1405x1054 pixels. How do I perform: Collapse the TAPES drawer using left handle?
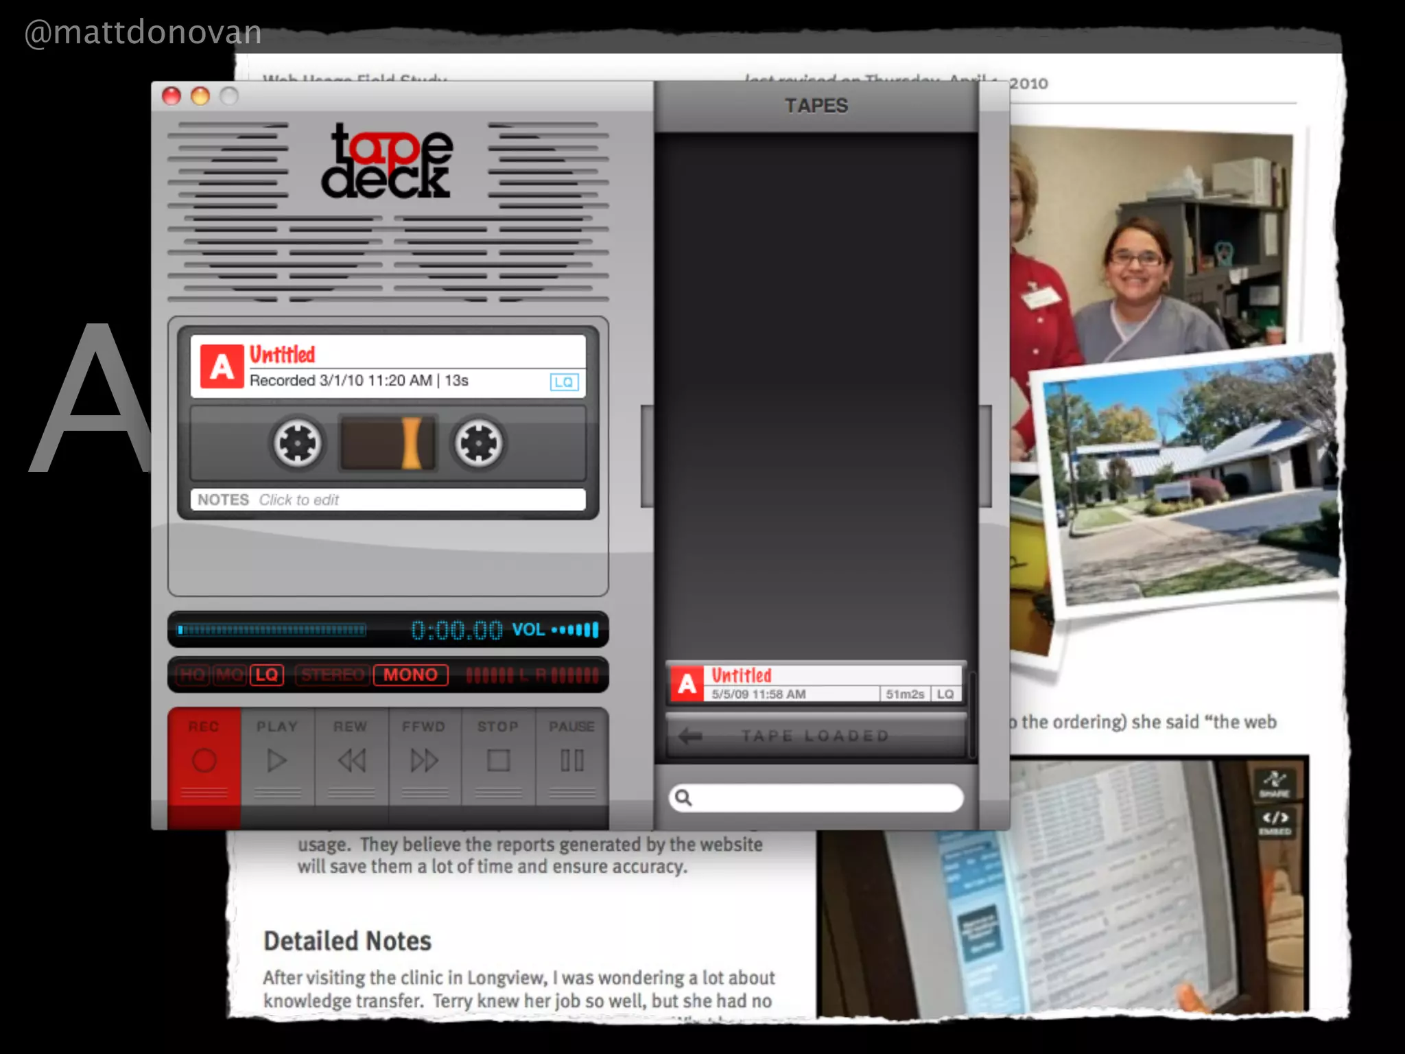tap(646, 456)
